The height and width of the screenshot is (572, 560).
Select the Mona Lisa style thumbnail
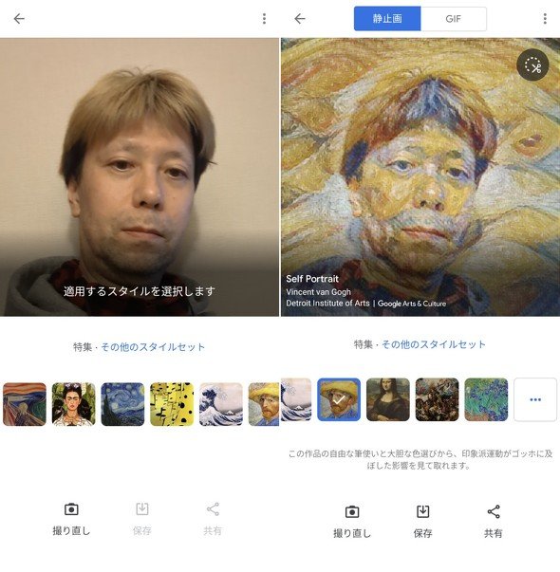[387, 399]
